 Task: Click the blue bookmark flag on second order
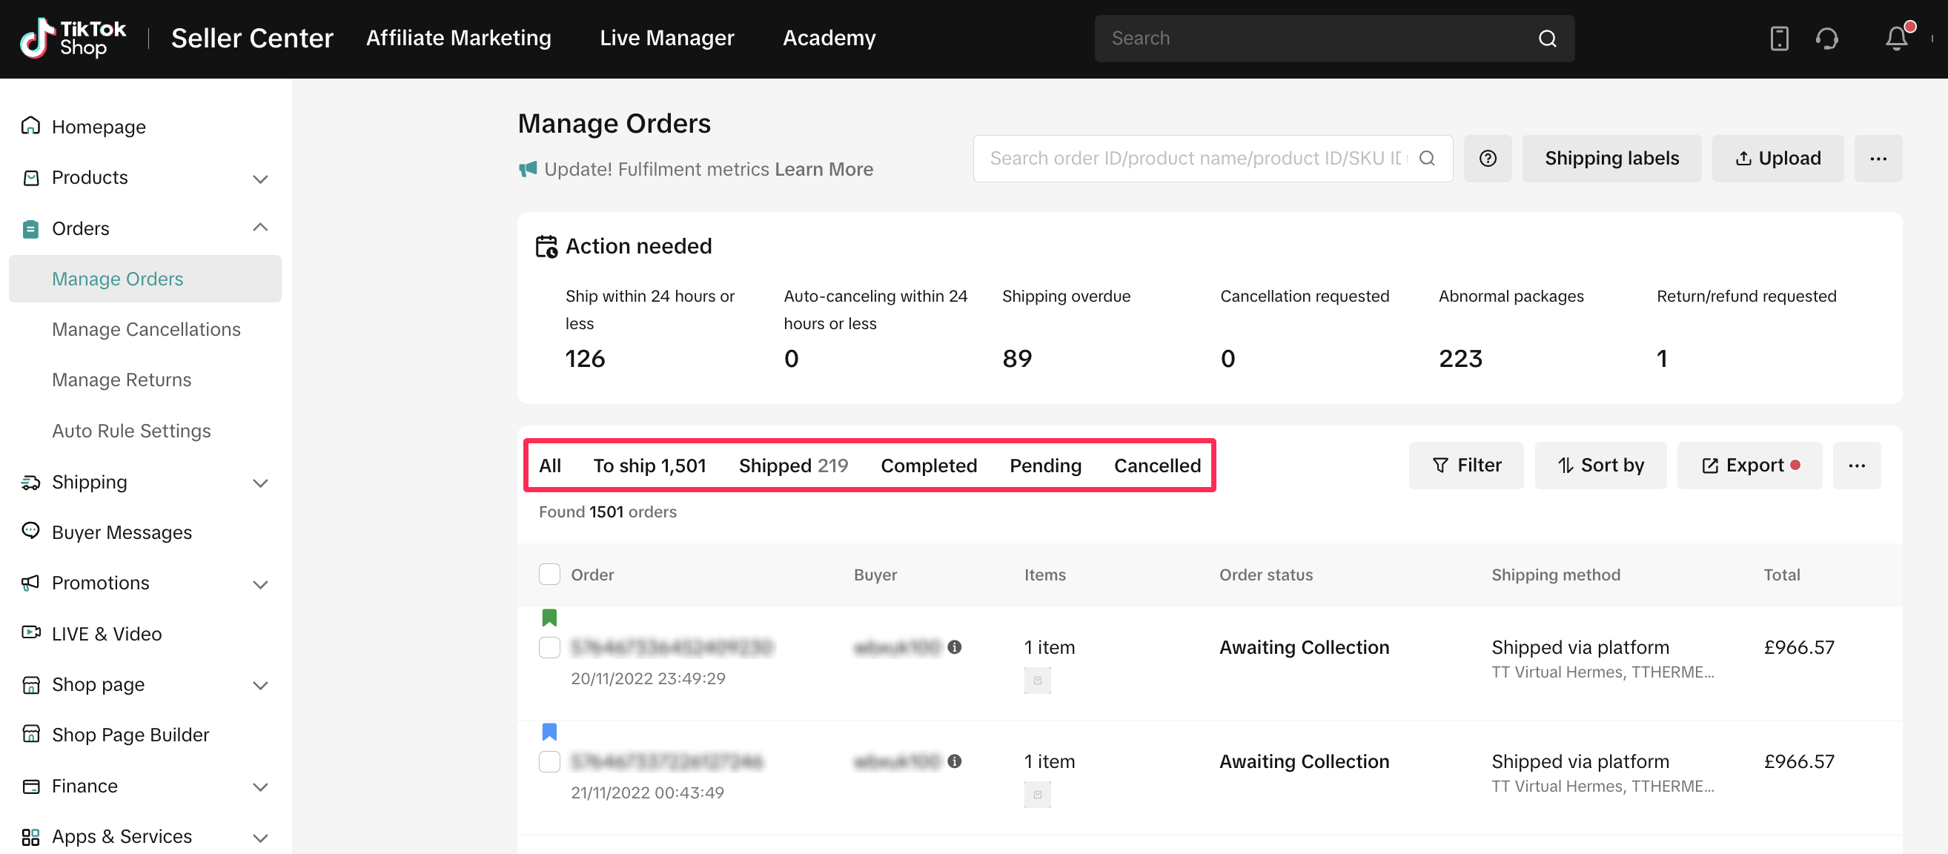coord(549,732)
